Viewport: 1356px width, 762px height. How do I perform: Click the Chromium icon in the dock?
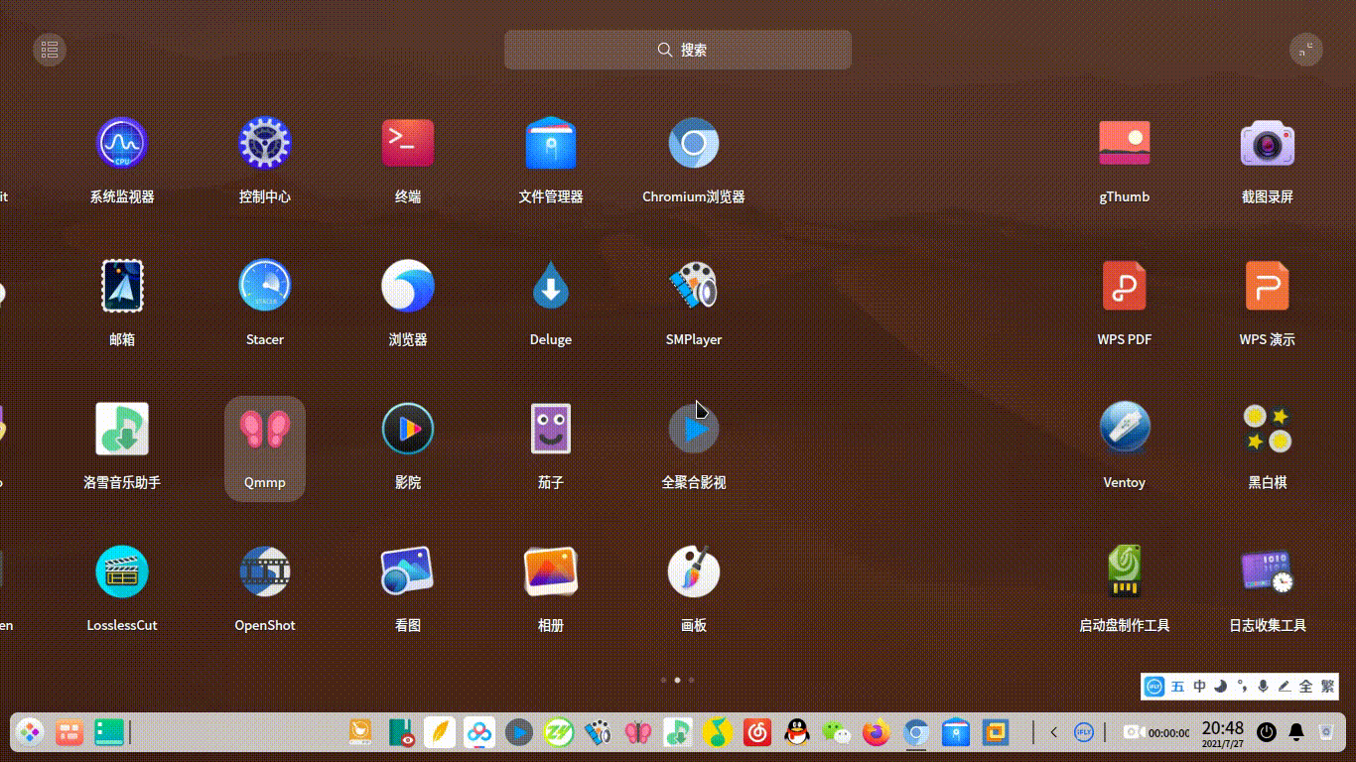[x=916, y=733]
